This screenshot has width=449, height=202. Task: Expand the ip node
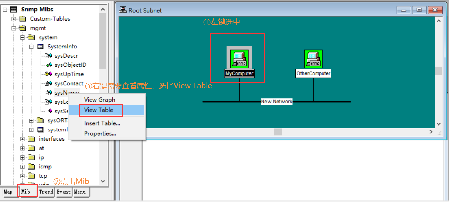point(23,157)
